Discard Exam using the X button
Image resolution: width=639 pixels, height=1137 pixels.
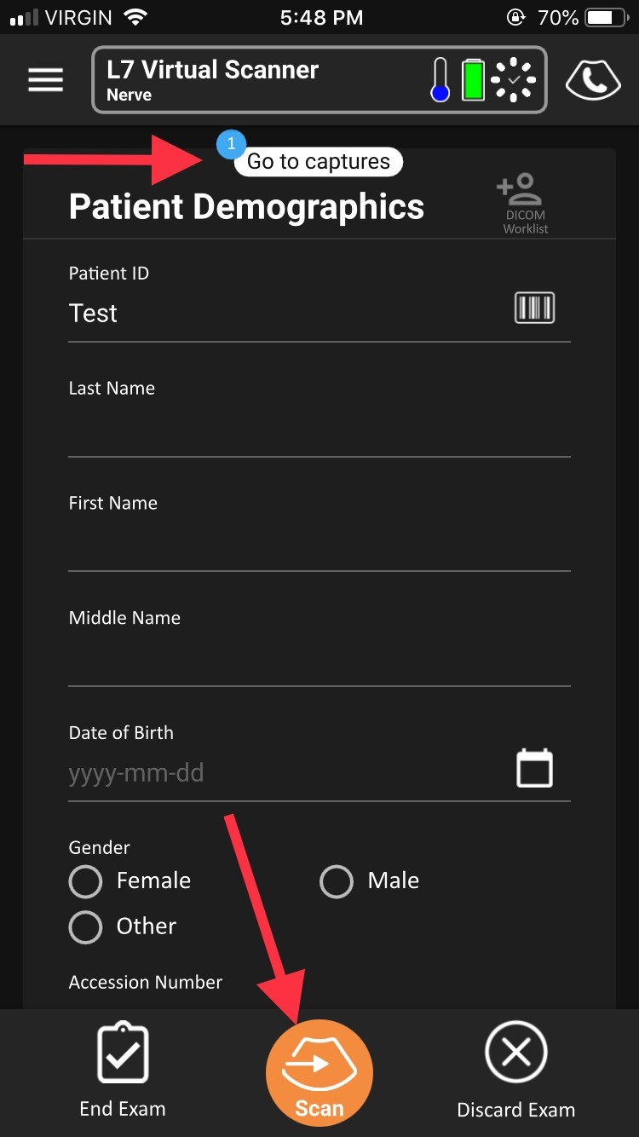pyautogui.click(x=516, y=1071)
